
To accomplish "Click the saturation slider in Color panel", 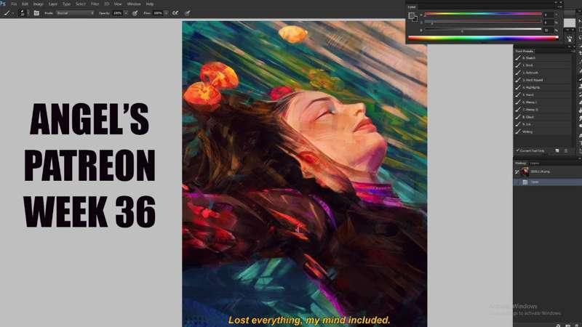I will [x=483, y=22].
